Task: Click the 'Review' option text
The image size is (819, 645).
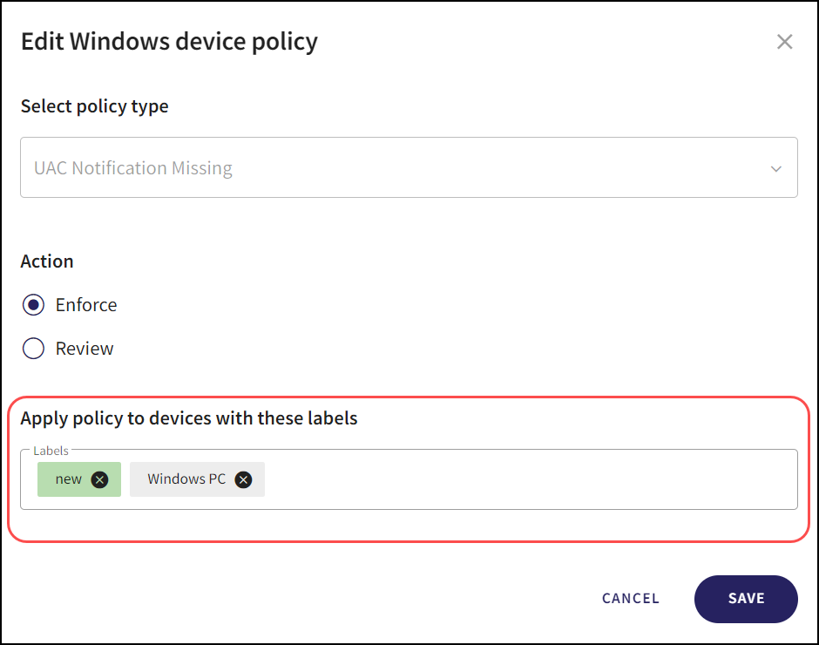Action: point(85,349)
